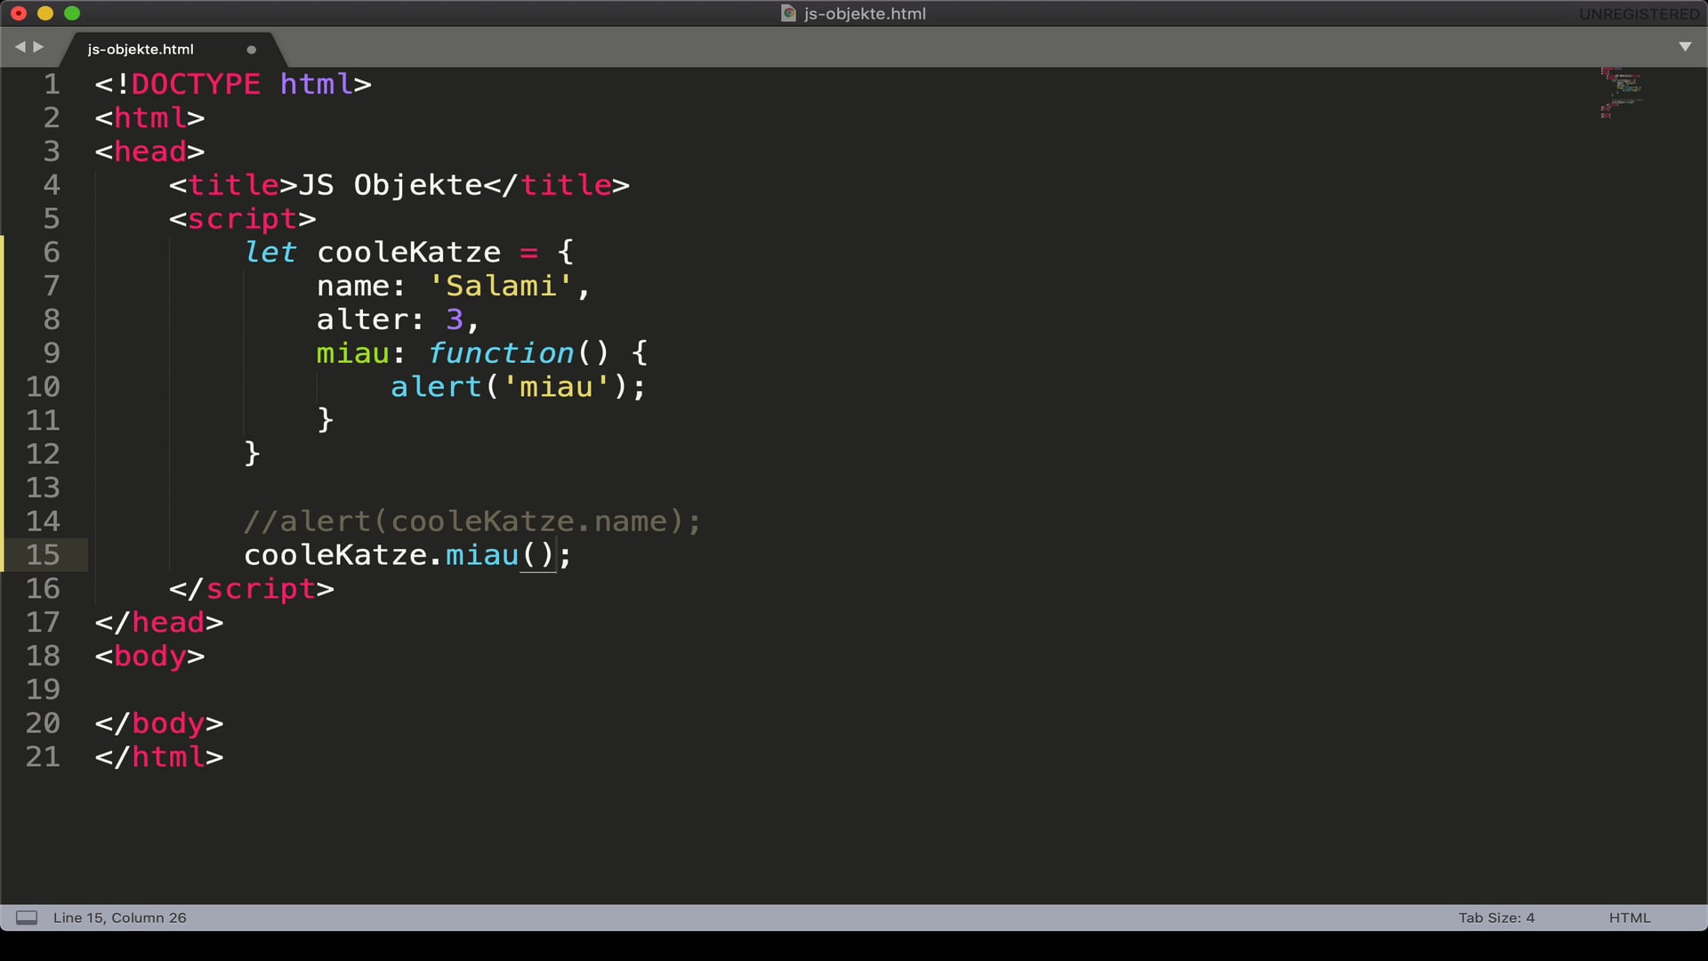
Task: Click the unsaved changes dot on the tab
Action: (x=252, y=50)
